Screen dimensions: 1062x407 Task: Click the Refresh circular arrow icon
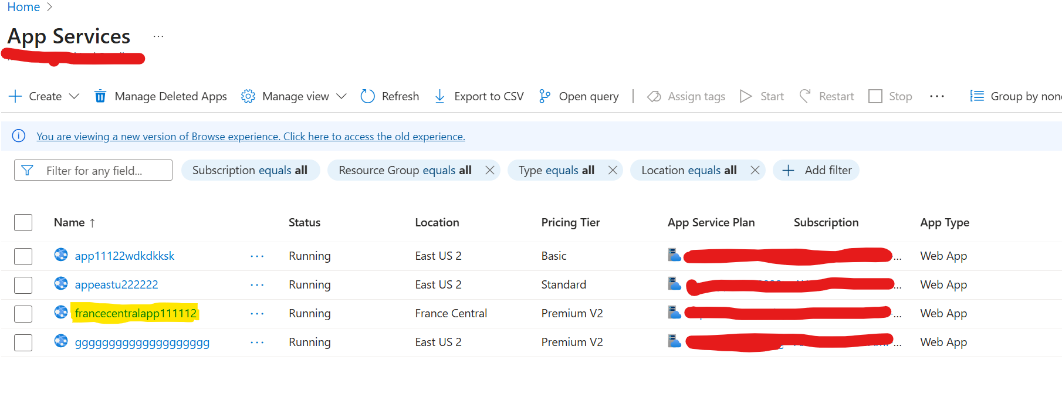tap(367, 96)
